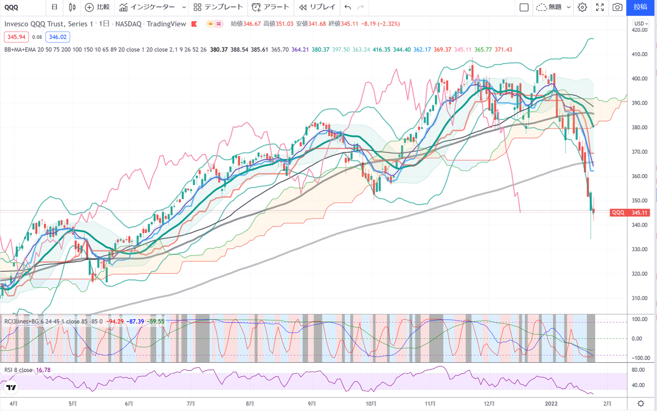Click the 始値 346.67 open value
The image size is (657, 411).
pos(245,24)
